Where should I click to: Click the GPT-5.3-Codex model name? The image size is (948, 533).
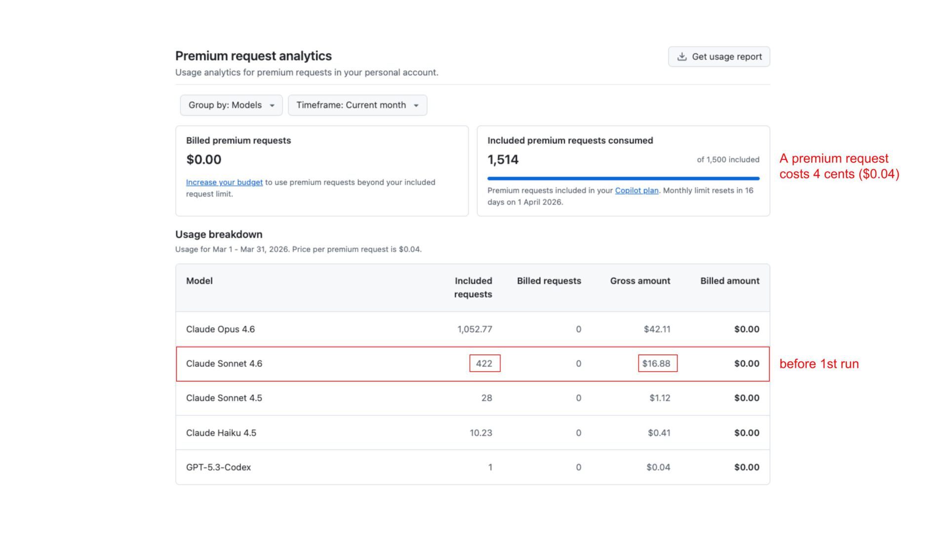click(x=218, y=467)
